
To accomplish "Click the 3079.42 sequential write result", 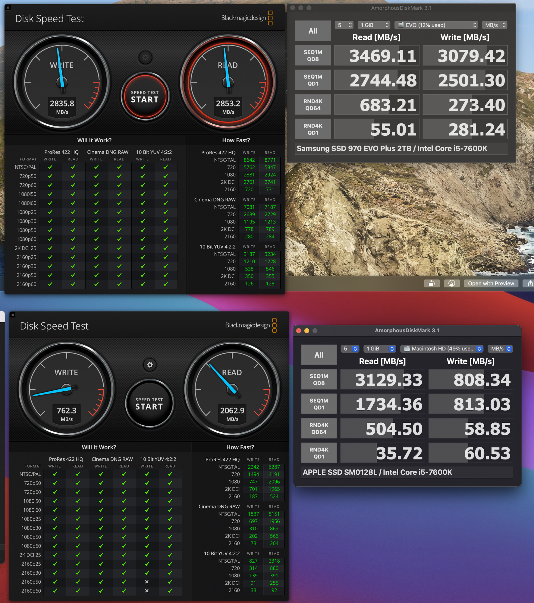I will [x=465, y=55].
